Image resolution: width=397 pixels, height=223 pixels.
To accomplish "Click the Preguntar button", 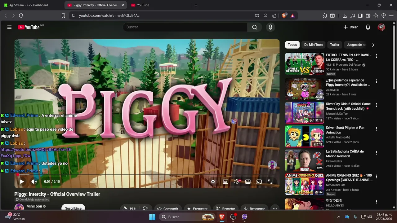I will tap(197, 208).
